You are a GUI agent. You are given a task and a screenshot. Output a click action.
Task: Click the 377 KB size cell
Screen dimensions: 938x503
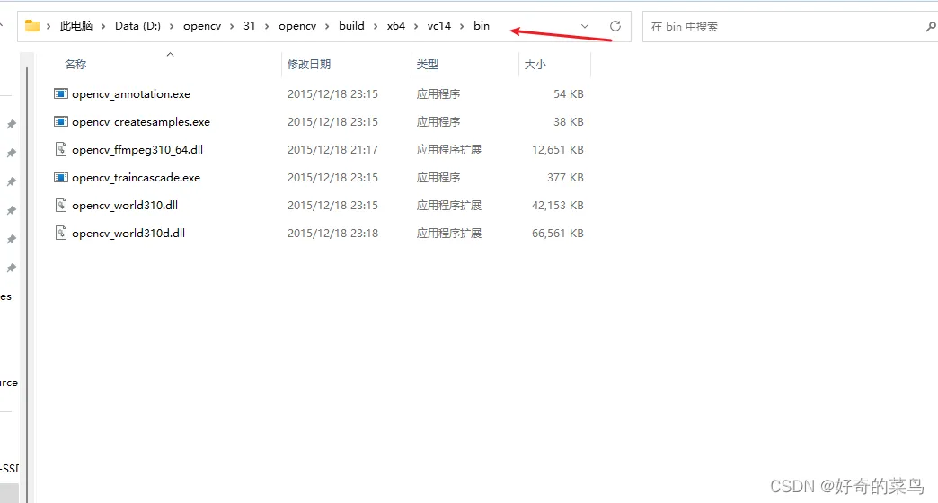tap(565, 178)
